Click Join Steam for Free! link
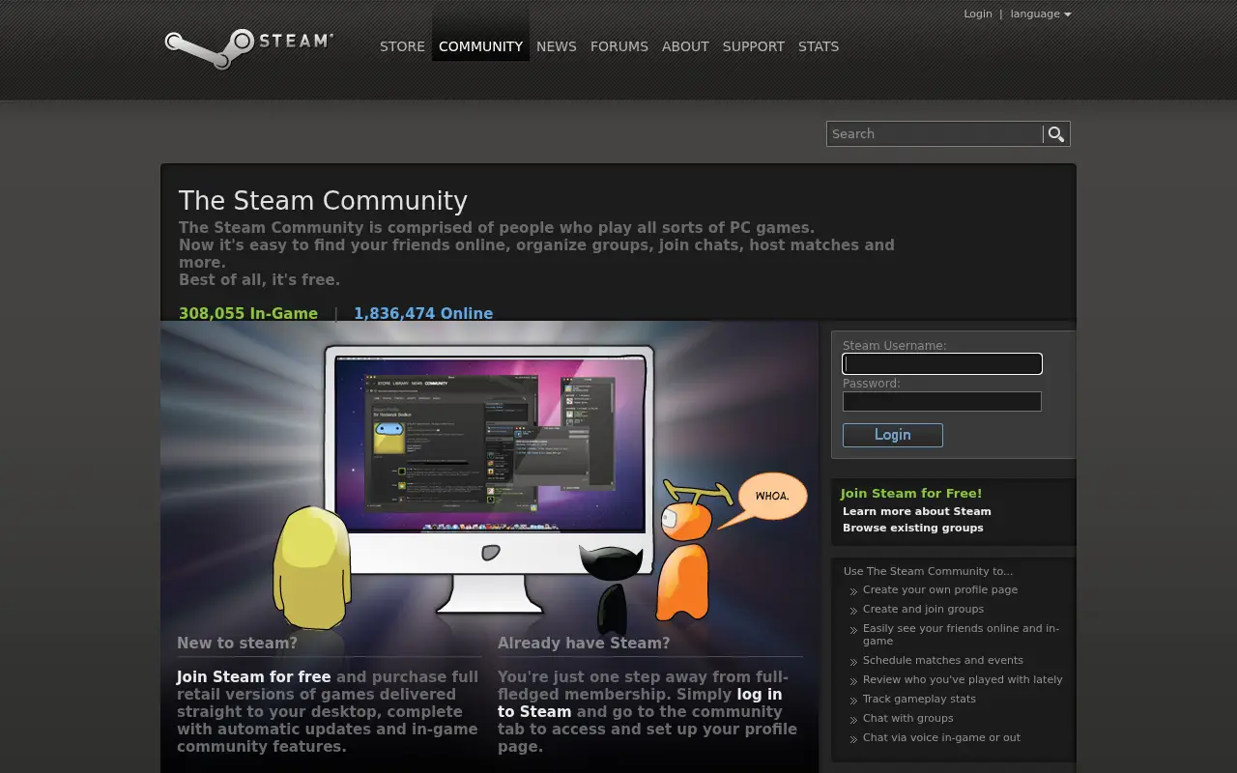This screenshot has height=773, width=1237. click(x=911, y=493)
